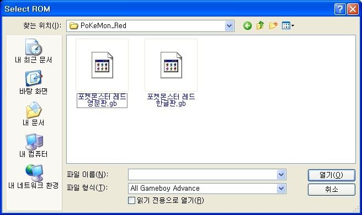Expand the All Gameboy Advance file type dropdown

(281, 189)
